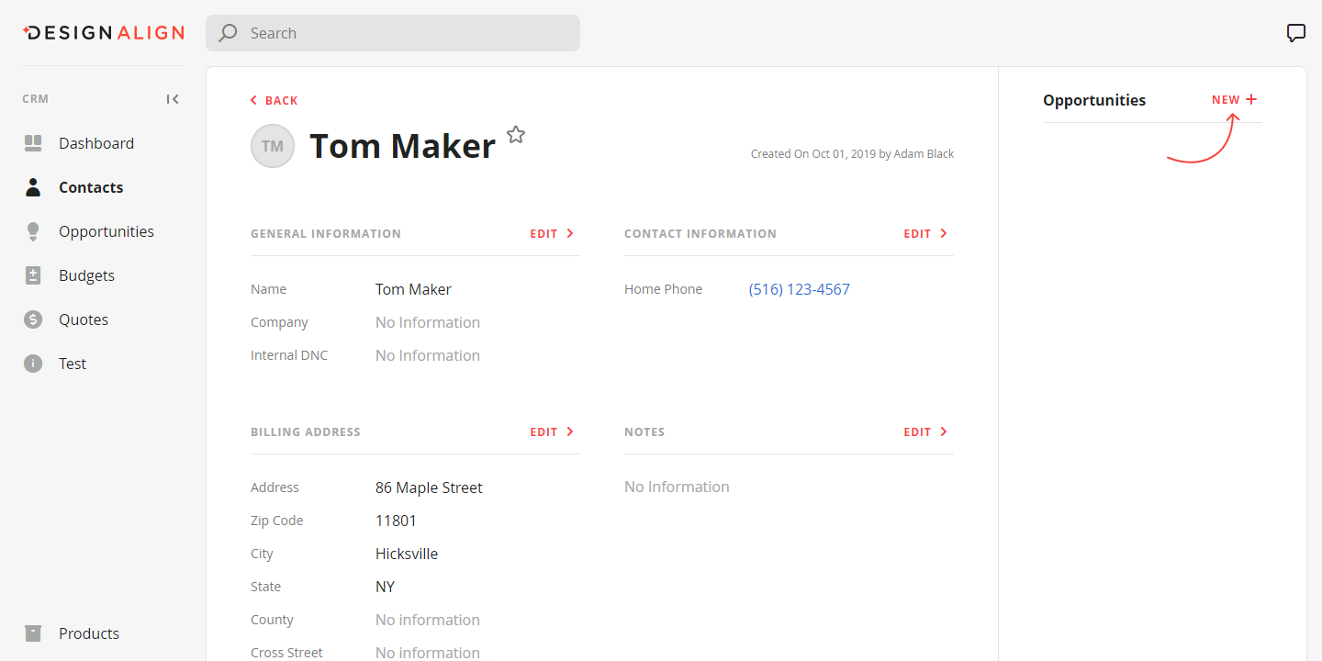Click the Test info icon
The width and height of the screenshot is (1322, 661).
pos(33,364)
